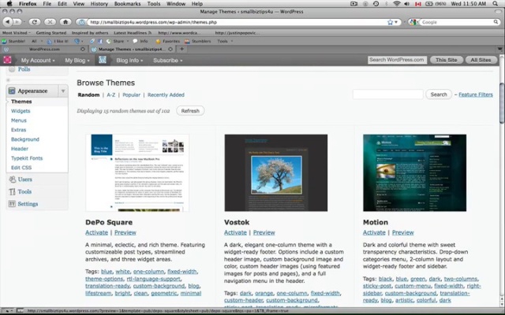Click the theme search input field

[x=387, y=94]
